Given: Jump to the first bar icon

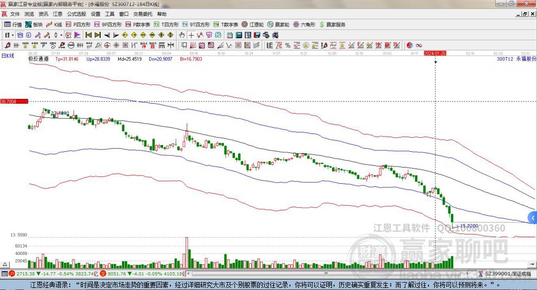Looking at the screenshot, I should pos(88,35).
